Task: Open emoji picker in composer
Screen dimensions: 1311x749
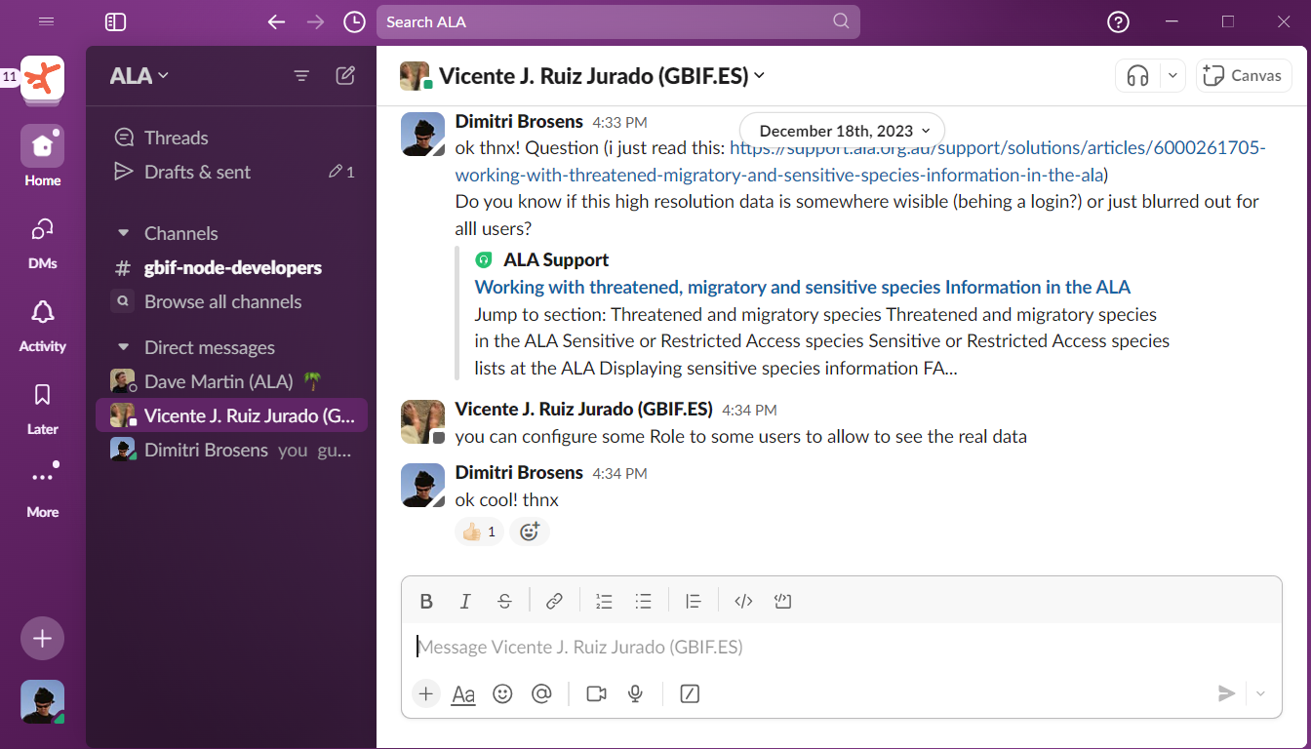Action: pyautogui.click(x=502, y=693)
